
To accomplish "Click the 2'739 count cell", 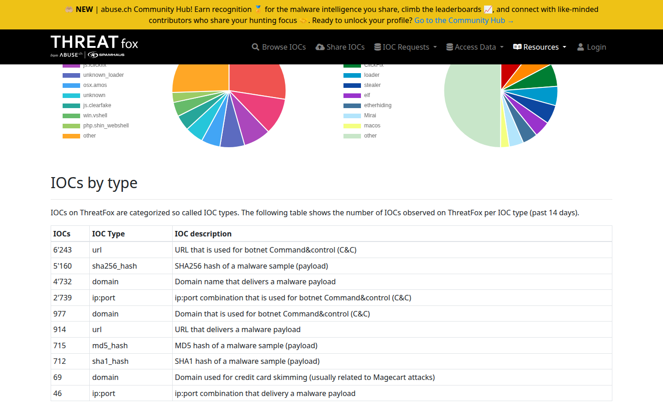I will [70, 298].
